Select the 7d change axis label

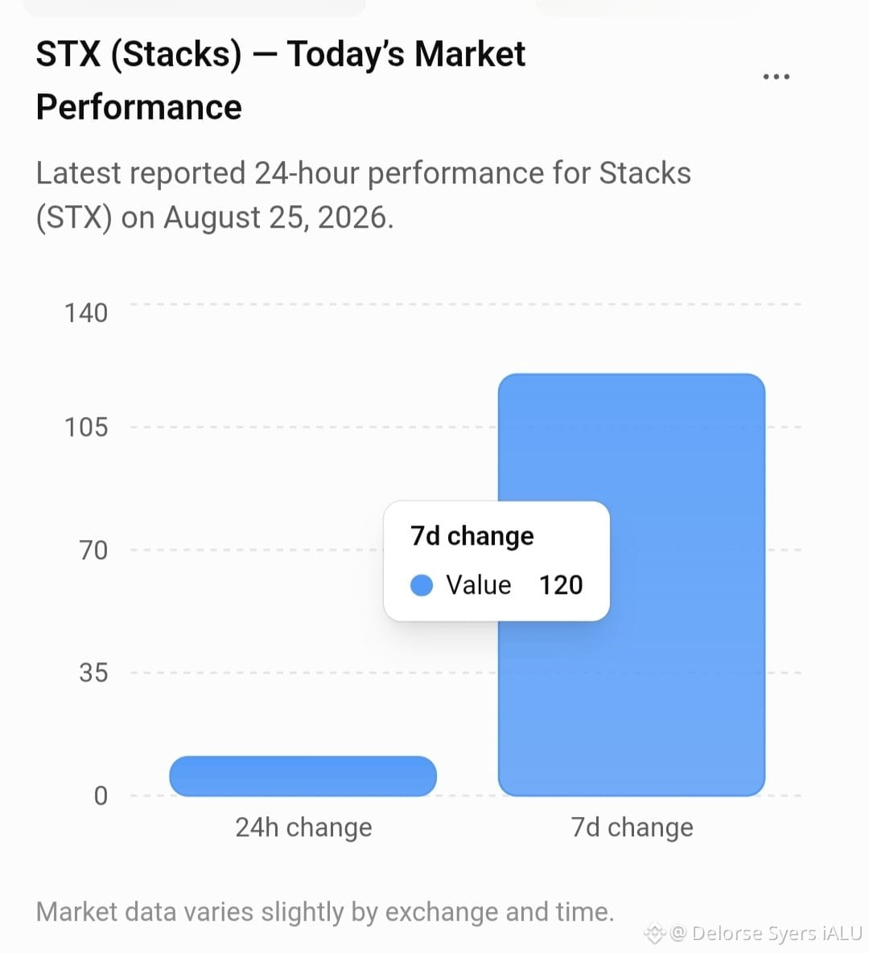click(x=632, y=827)
